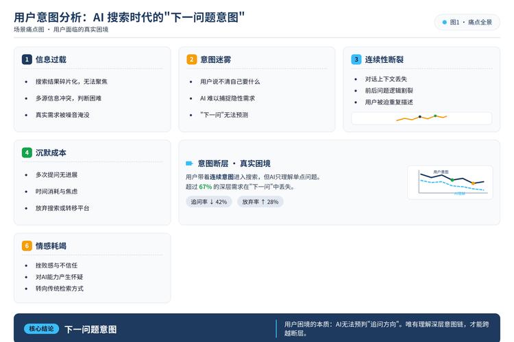
Task: Click bullet 挫败感与不信任
Action: [x=56, y=265]
